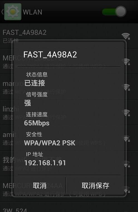Screen dimensions: 138x212
Task: Tap the Wi-Fi signal icon for amit network
Action: point(126,138)
